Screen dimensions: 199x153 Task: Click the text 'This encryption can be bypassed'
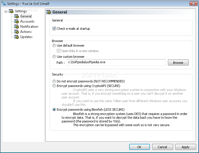click(x=96, y=125)
